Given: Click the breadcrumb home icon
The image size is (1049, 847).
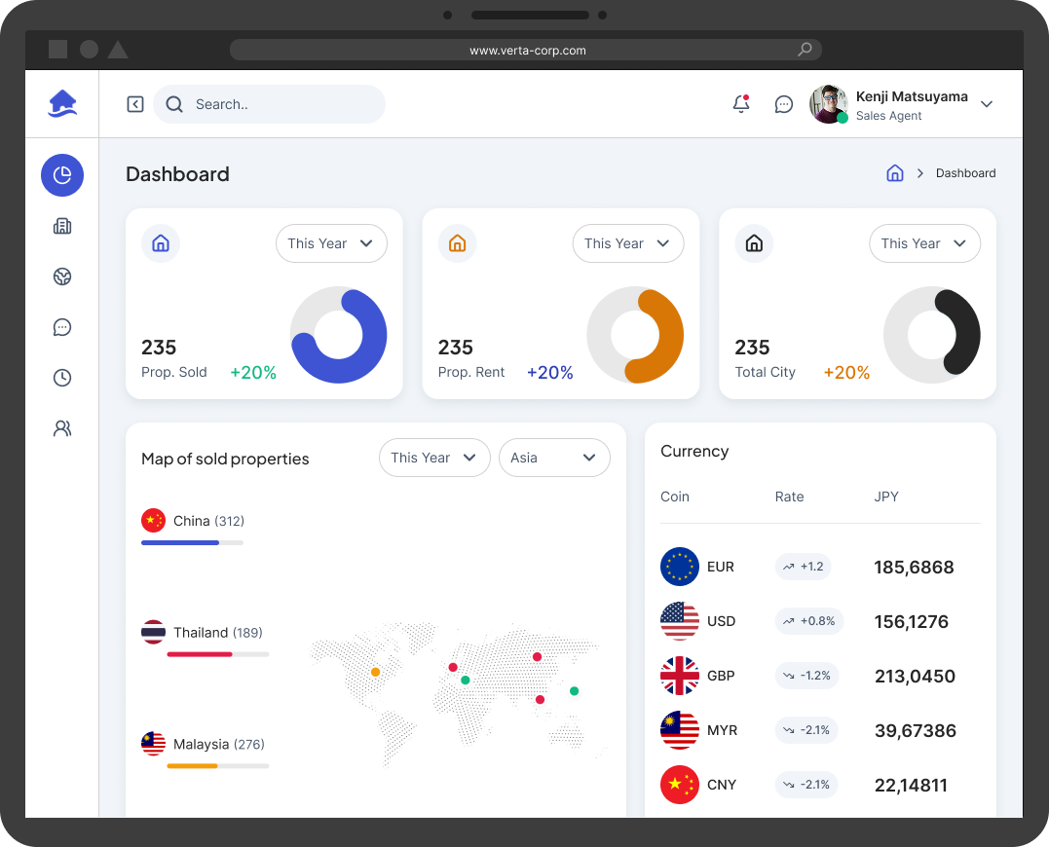Looking at the screenshot, I should pos(894,173).
